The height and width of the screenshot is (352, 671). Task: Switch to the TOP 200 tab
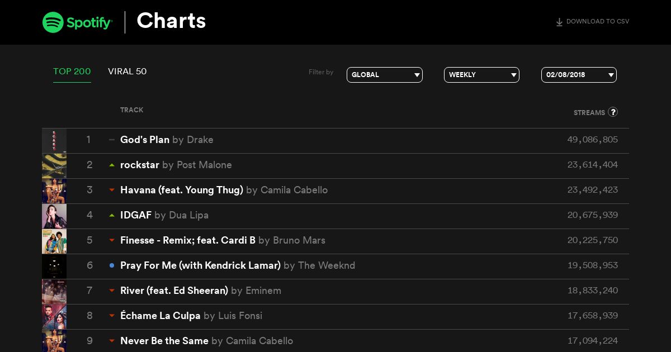tap(72, 72)
